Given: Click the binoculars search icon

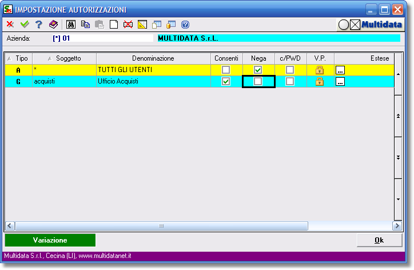Looking at the screenshot, I should point(71,25).
